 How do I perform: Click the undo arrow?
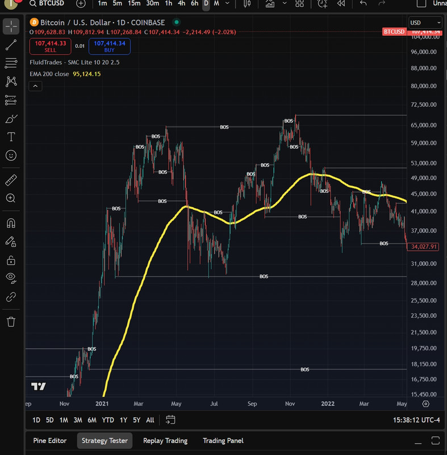(x=364, y=3)
